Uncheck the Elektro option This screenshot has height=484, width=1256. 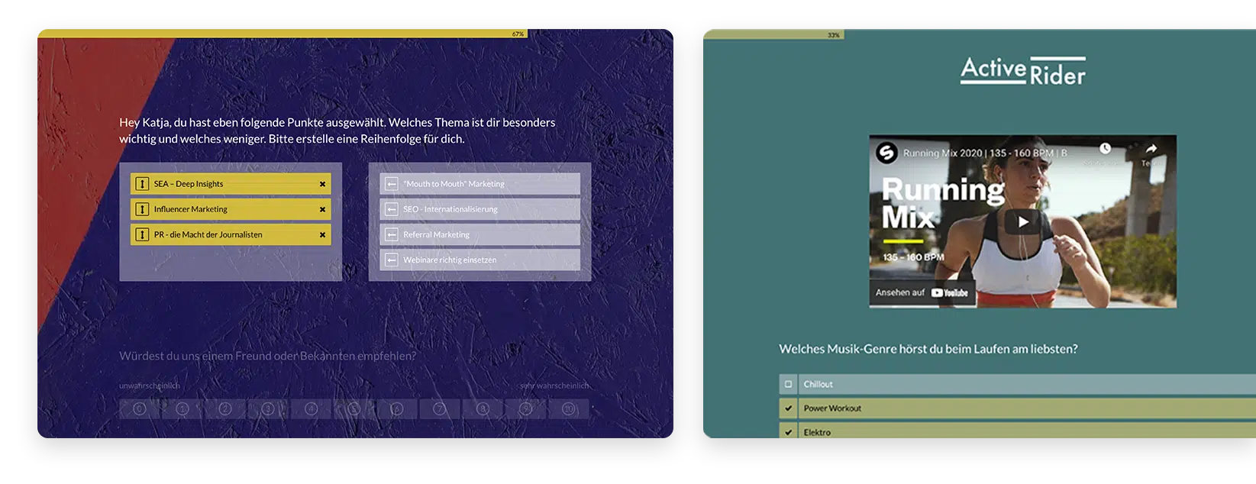point(789,432)
